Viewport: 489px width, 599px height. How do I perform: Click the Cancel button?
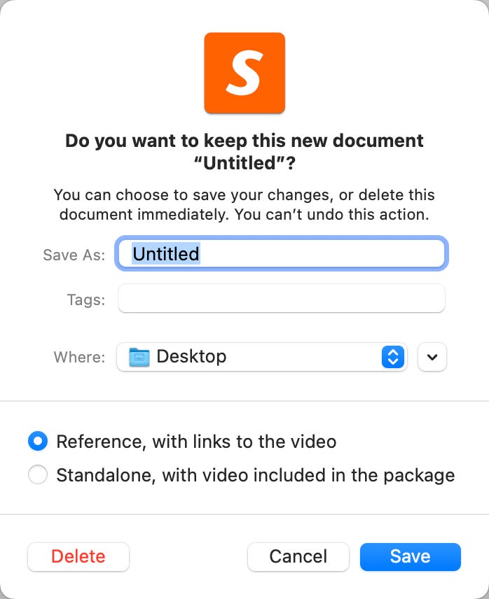pyautogui.click(x=298, y=556)
